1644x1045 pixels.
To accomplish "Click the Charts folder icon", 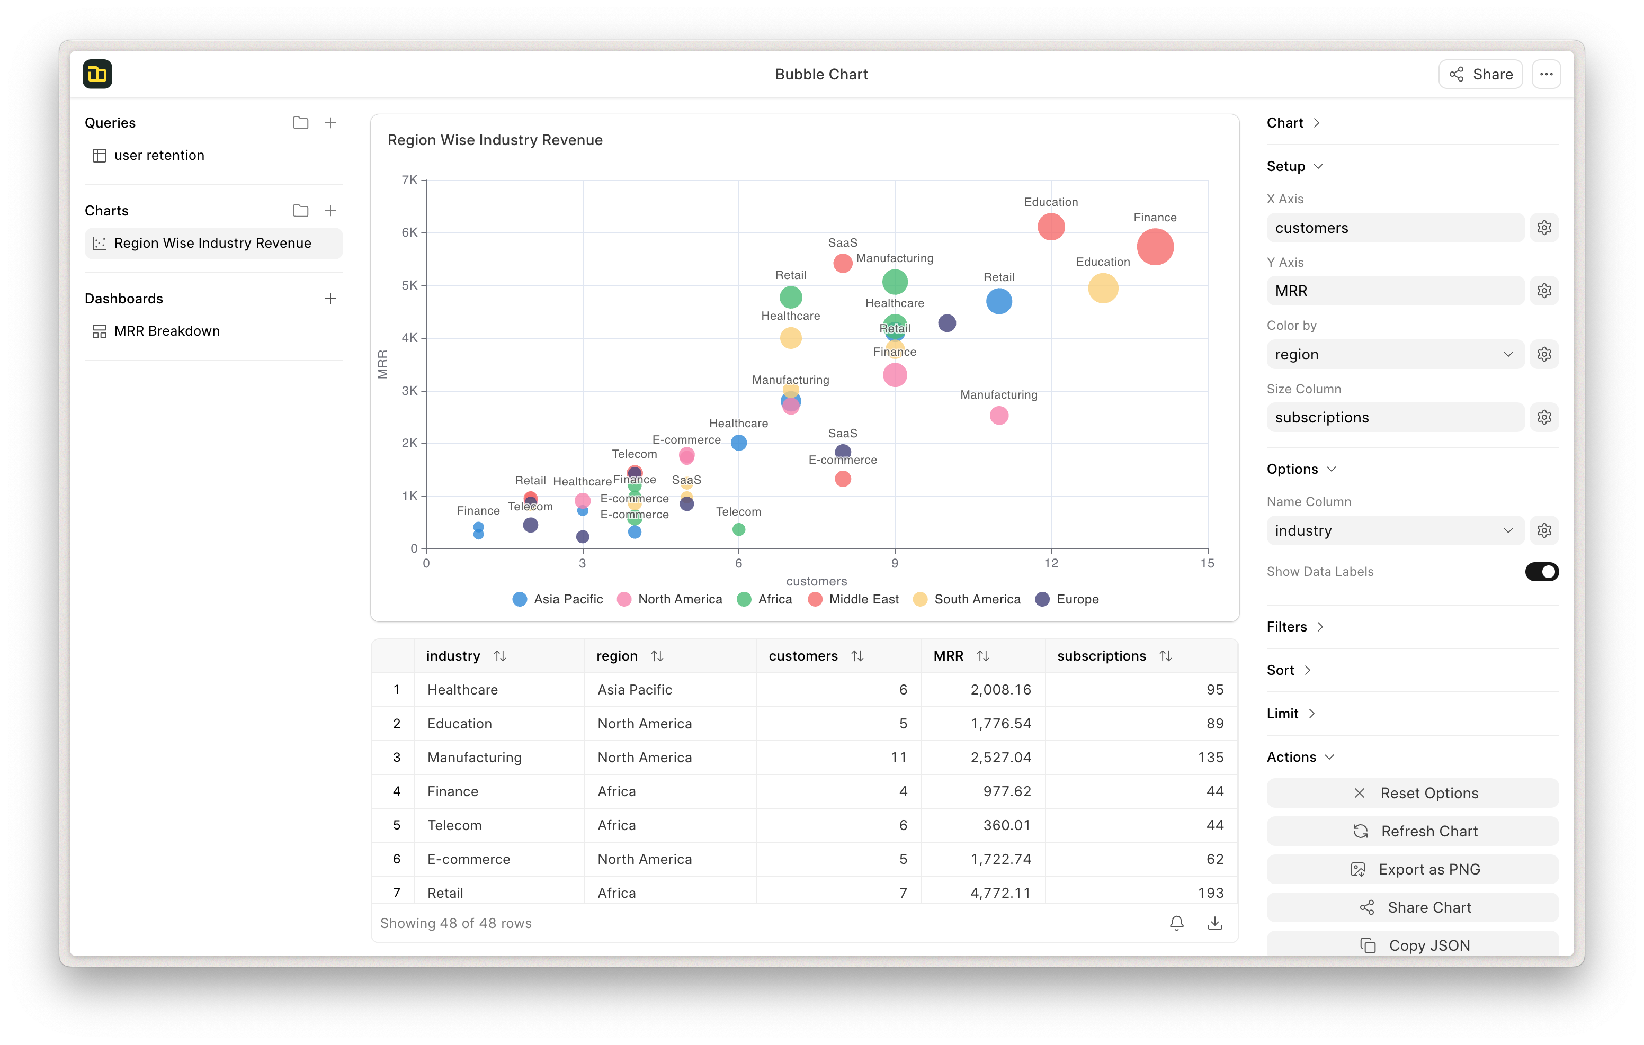I will (x=300, y=211).
